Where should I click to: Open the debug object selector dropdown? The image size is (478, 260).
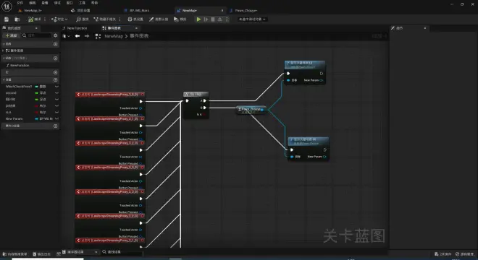[x=252, y=19]
